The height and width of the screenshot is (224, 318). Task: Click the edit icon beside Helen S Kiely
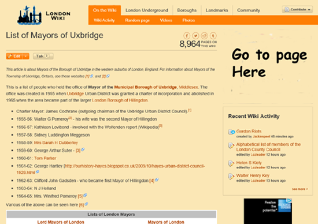[x=231, y=163]
